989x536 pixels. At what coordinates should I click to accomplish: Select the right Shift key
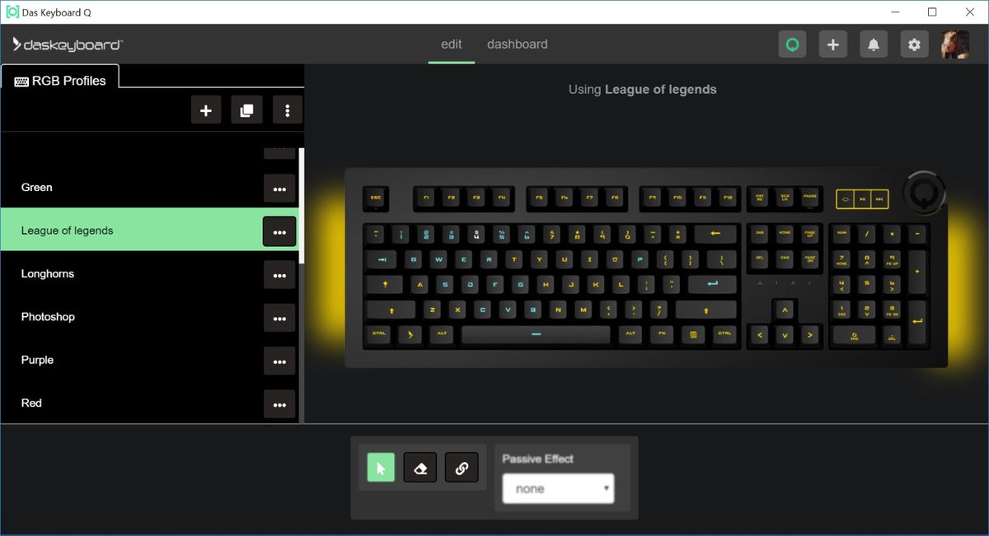[706, 310]
